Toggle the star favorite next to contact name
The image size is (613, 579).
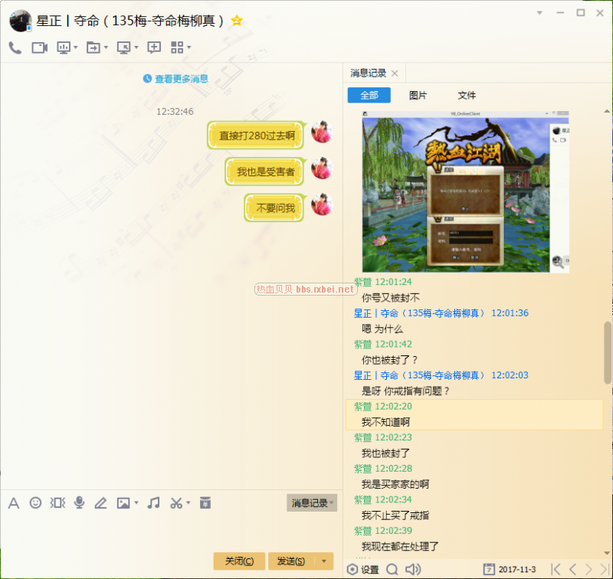(x=237, y=21)
